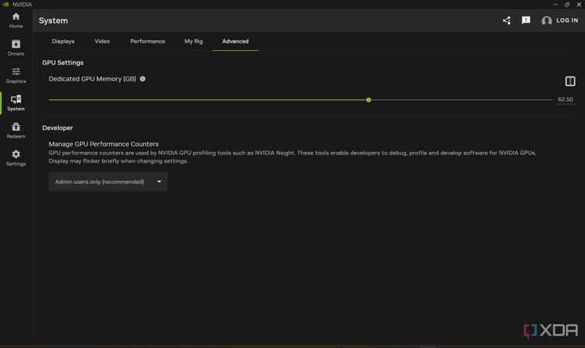Open the Drivers section in sidebar
The width and height of the screenshot is (585, 348).
coord(16,48)
